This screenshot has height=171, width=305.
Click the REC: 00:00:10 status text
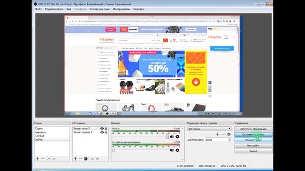click(x=207, y=166)
